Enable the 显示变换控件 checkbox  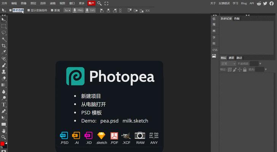(29, 10)
